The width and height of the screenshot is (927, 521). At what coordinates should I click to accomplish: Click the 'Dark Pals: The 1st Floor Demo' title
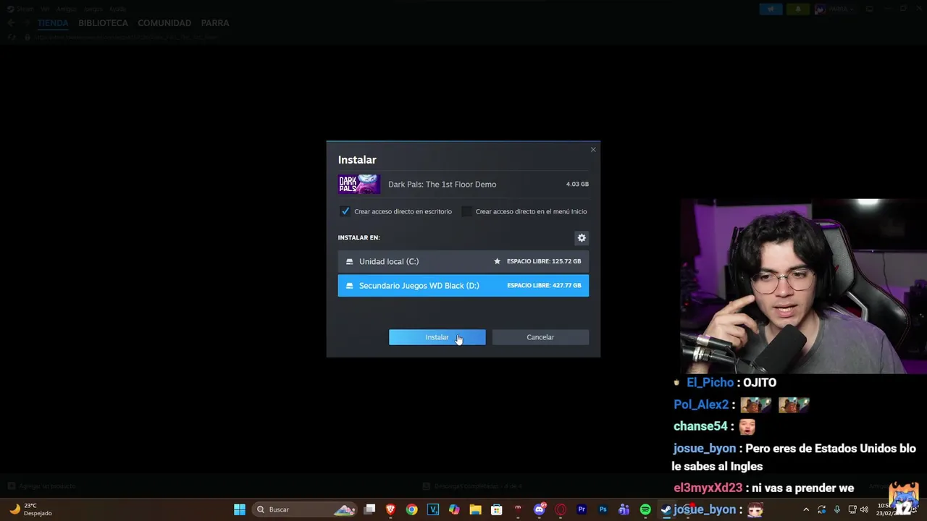pos(442,185)
